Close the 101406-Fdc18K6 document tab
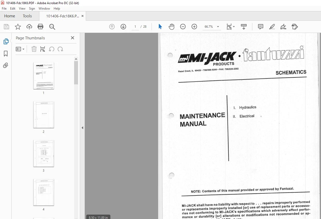Viewport: 321px width, 219px height. point(83,16)
